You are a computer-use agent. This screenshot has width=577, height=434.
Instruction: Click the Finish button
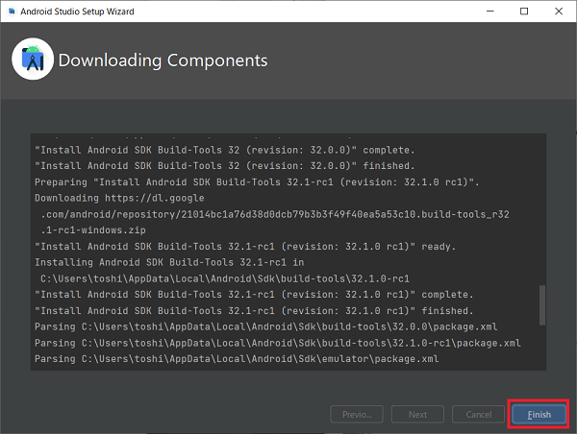[x=539, y=414]
